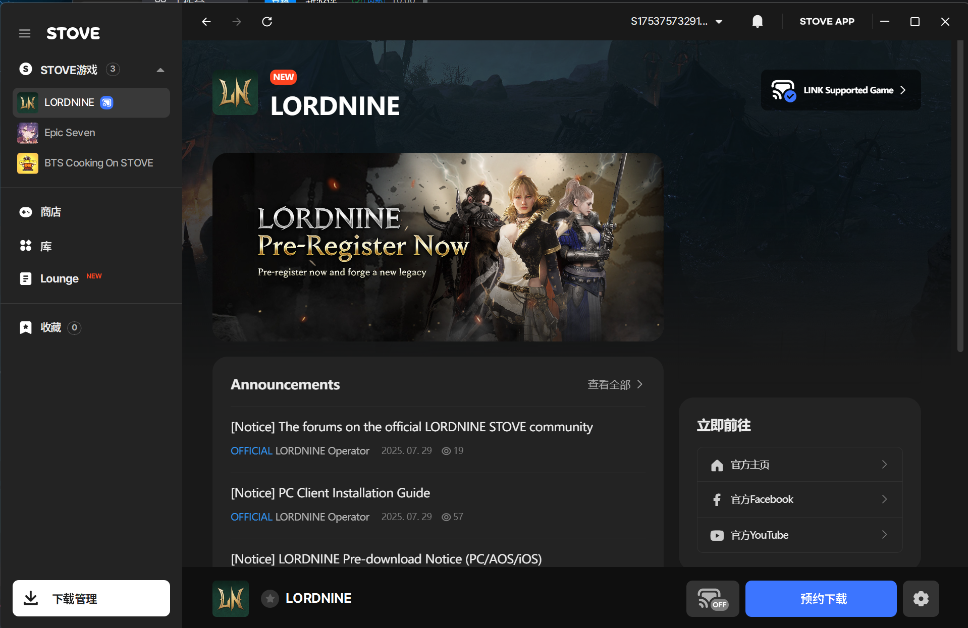Click the chevron on 官方Facebook row
Viewport: 968px width, 628px height.
tap(884, 499)
